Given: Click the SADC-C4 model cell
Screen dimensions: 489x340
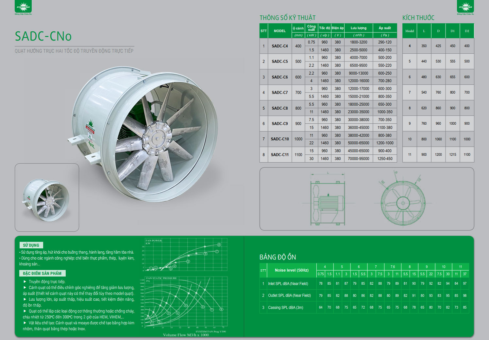Looking at the screenshot, I should pyautogui.click(x=280, y=46).
